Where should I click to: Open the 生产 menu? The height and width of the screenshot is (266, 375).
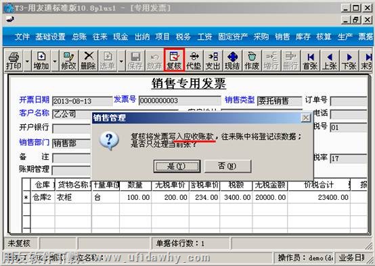[x=345, y=36]
